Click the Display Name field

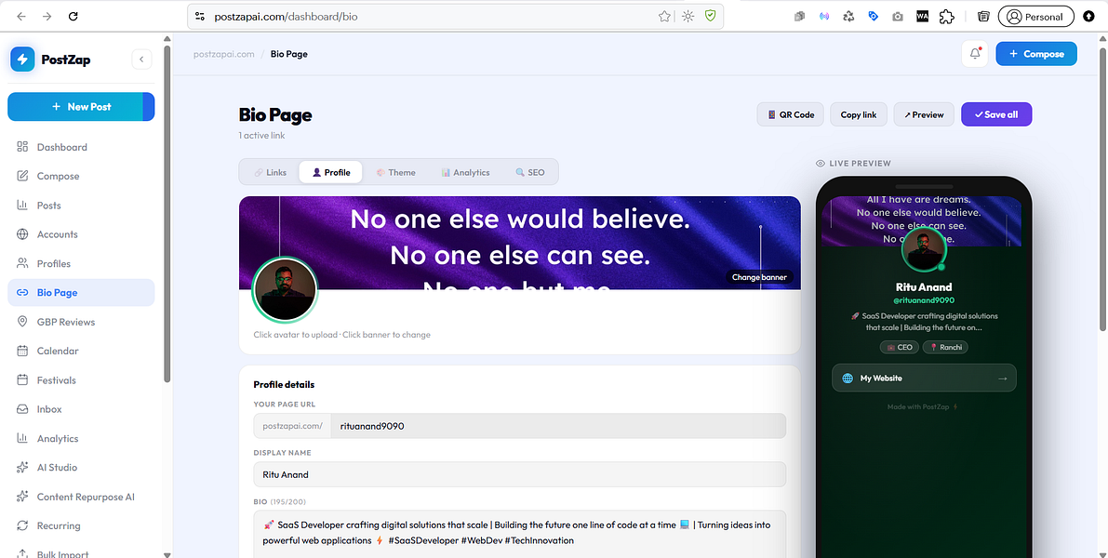[x=519, y=474]
